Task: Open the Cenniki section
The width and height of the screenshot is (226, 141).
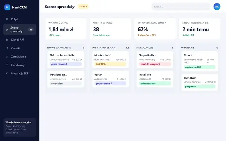Action: coord(19,48)
